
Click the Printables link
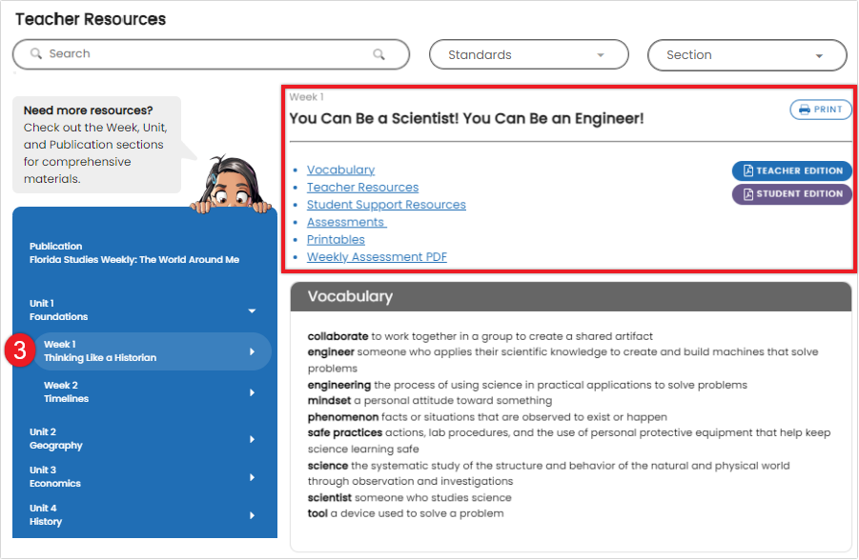[x=336, y=239]
